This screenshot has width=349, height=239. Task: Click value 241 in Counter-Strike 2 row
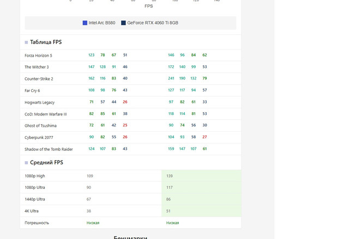click(171, 78)
